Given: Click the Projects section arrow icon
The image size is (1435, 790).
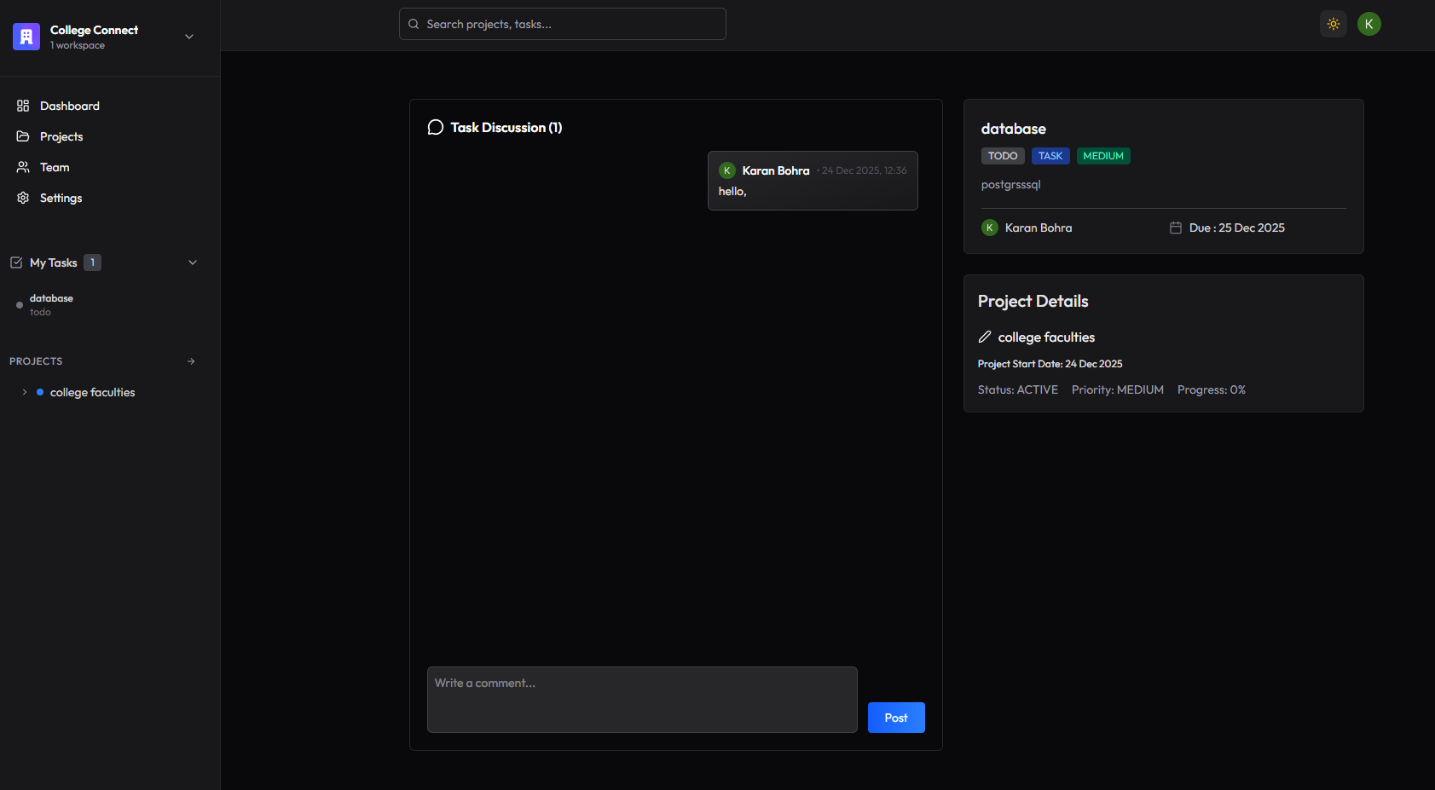Looking at the screenshot, I should [x=191, y=361].
